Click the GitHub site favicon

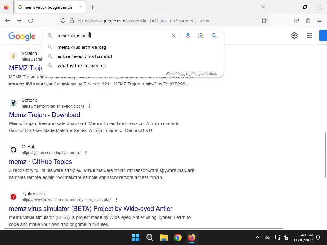pyautogui.click(x=13, y=150)
